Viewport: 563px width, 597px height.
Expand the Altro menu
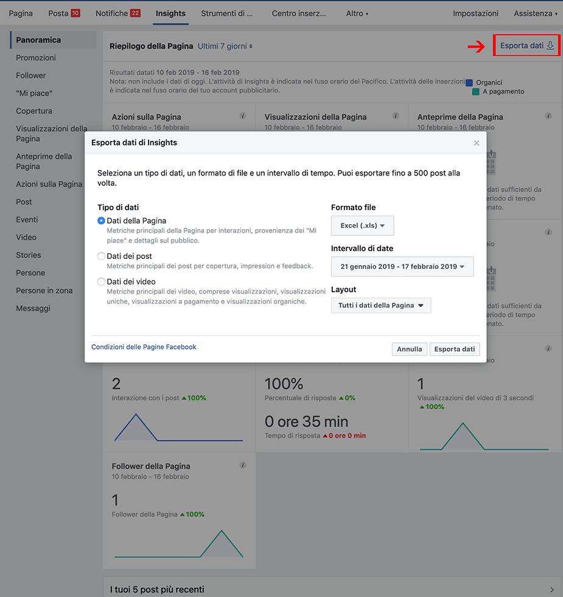pos(357,13)
